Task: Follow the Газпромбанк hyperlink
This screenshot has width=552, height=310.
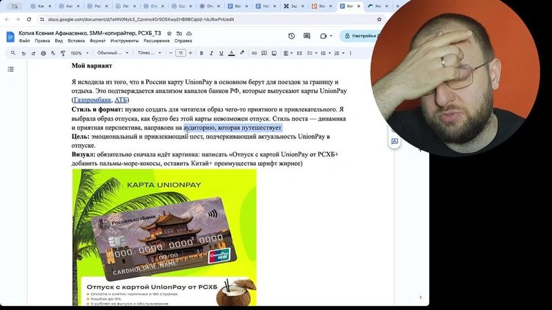Action: 92,100
